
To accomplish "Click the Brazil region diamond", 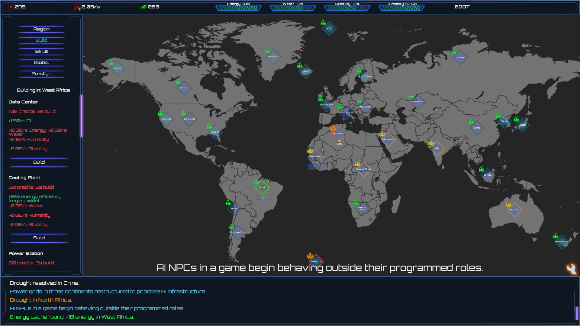I will click(x=262, y=187).
